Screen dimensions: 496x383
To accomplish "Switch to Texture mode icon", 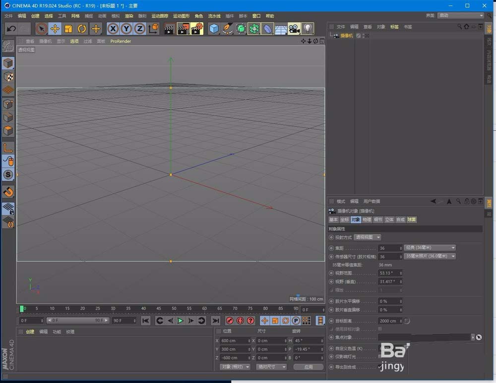I will tap(8, 77).
